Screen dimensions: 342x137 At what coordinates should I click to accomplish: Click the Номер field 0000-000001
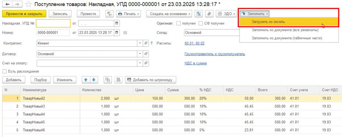(x=53, y=33)
